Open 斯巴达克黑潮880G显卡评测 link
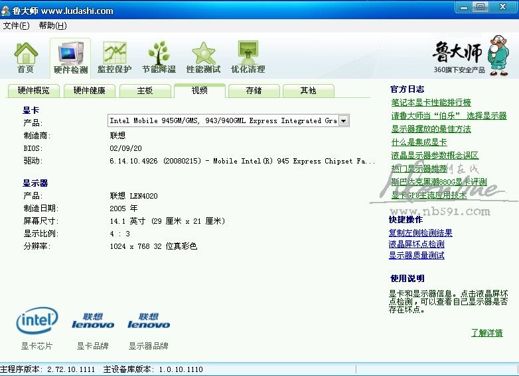 point(439,182)
